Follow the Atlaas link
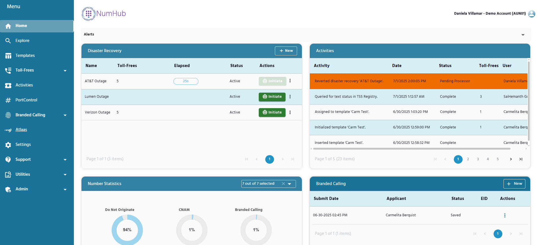 pos(21,130)
